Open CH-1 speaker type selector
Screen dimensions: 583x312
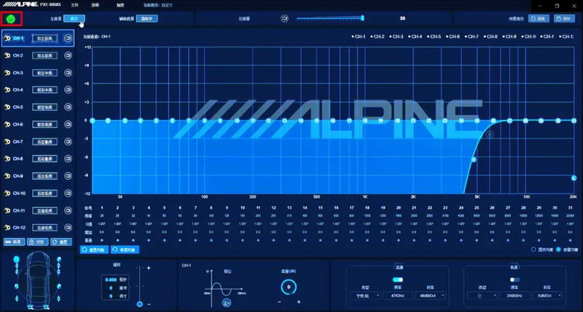pos(45,39)
